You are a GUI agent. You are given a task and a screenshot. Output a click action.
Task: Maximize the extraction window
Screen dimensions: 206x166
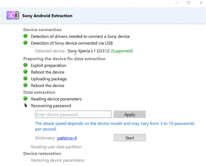[x=188, y=3]
